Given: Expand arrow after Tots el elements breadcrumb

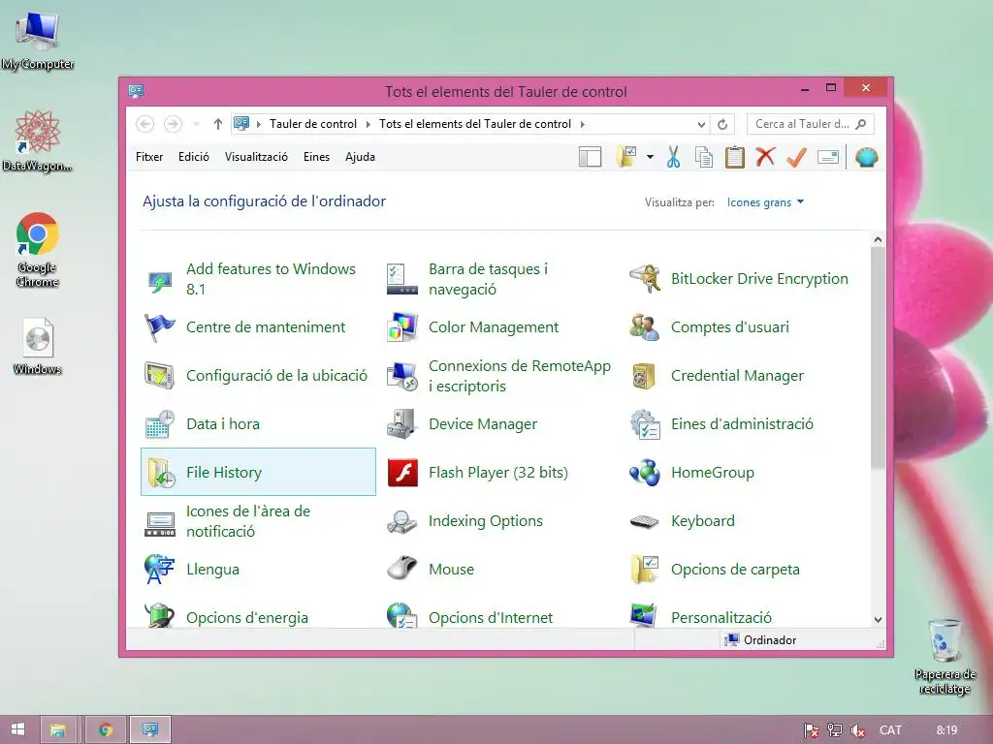Looking at the screenshot, I should (583, 125).
